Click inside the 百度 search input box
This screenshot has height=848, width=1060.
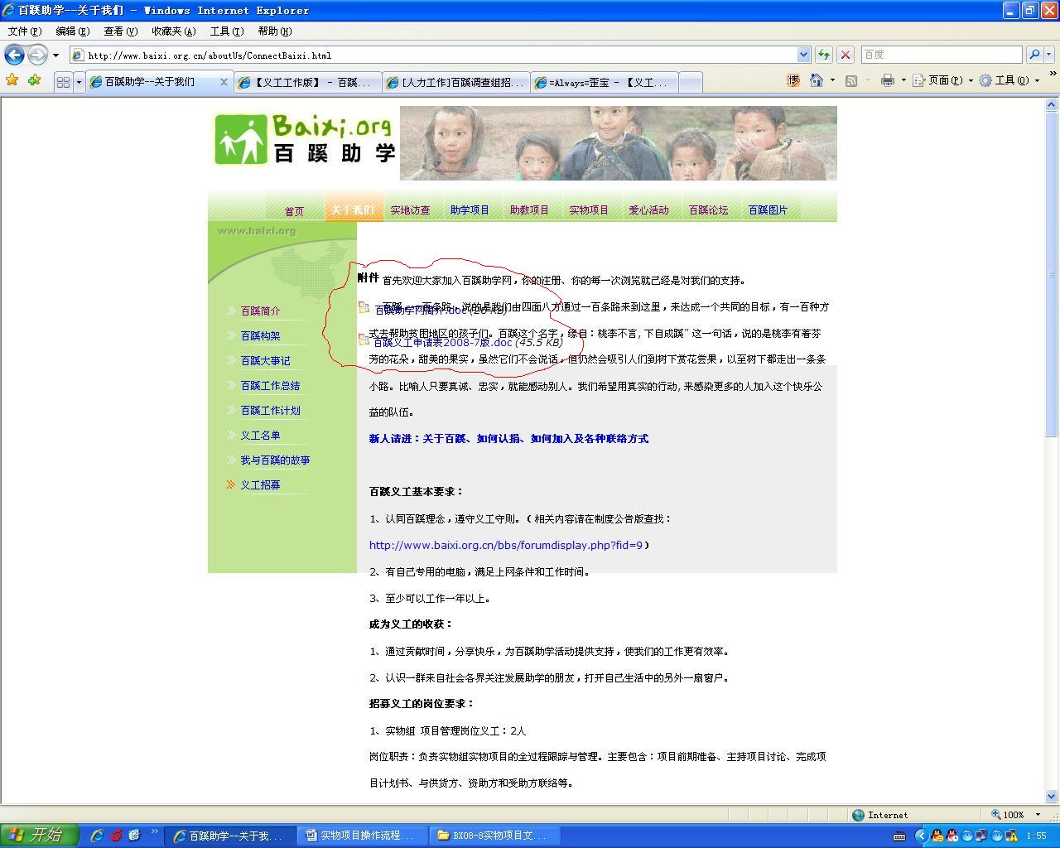(x=941, y=55)
